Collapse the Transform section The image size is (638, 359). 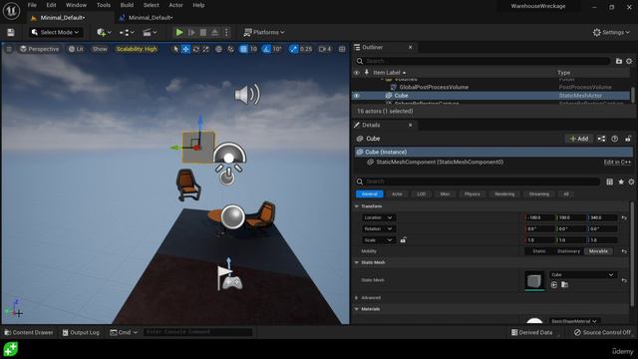coord(357,206)
